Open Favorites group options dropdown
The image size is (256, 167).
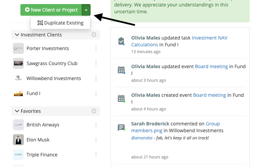[x=94, y=111]
